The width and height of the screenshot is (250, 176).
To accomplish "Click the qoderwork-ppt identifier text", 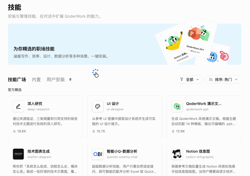I will click(197, 109).
